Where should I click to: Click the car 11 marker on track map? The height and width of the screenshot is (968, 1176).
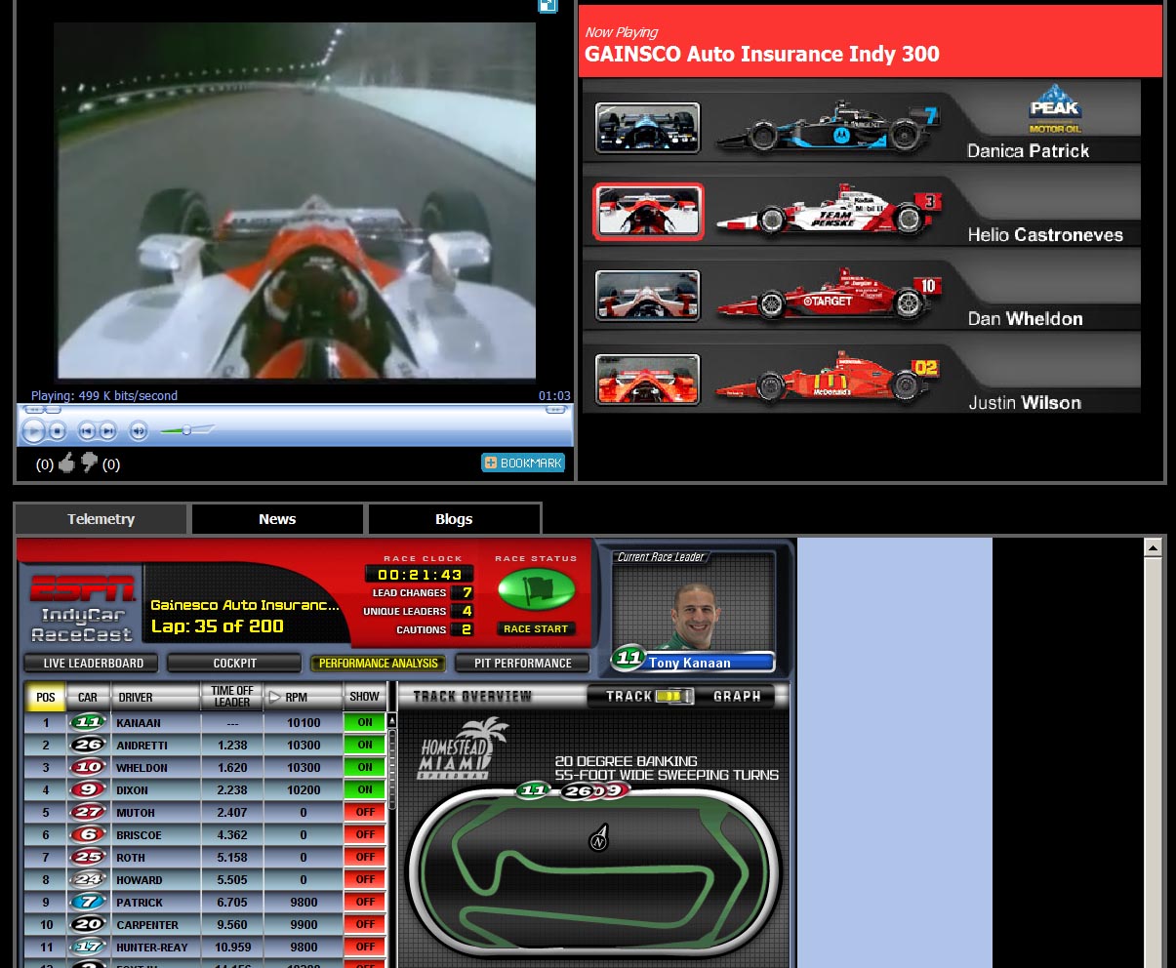[x=533, y=790]
